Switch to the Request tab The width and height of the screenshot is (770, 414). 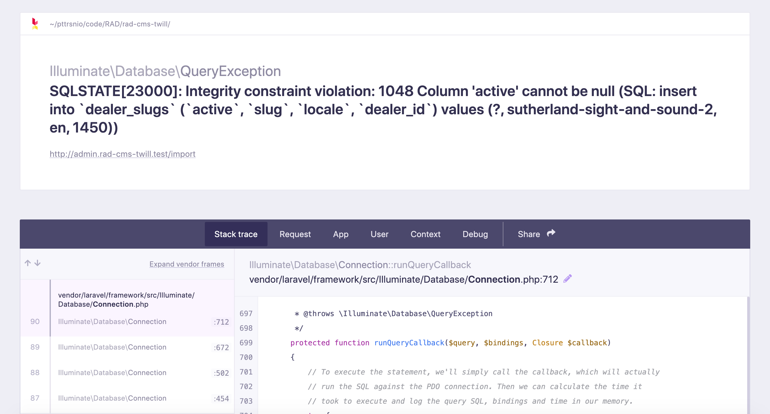295,234
